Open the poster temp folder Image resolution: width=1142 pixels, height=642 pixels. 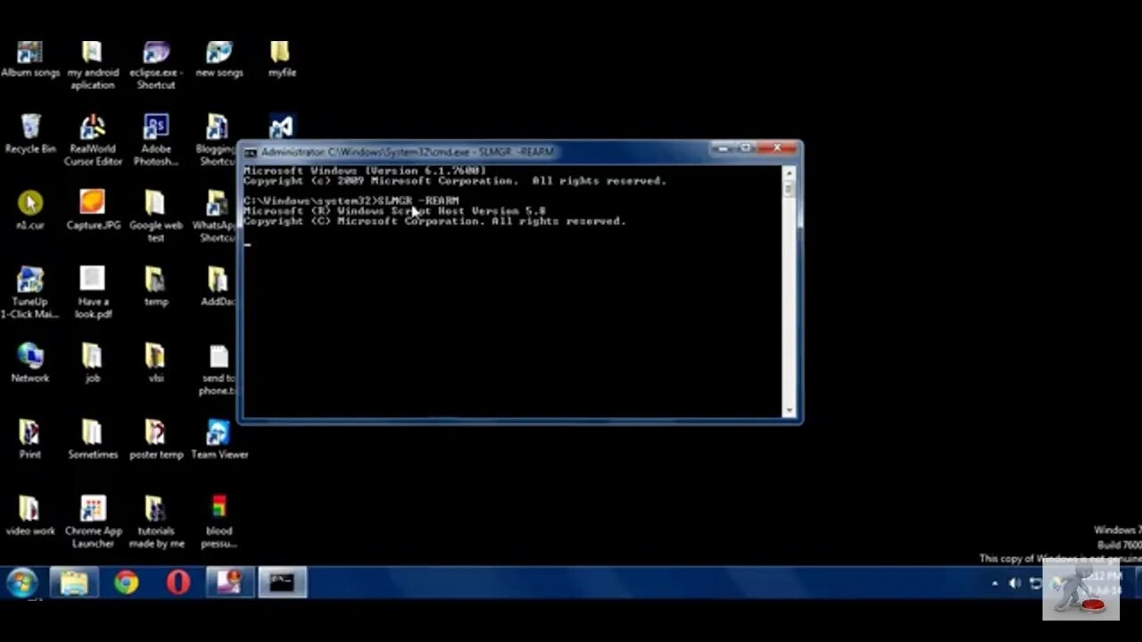coord(156,440)
